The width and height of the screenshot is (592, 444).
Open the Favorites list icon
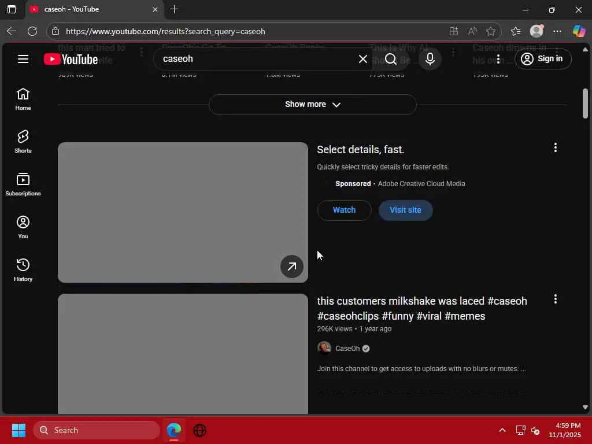pos(516,31)
